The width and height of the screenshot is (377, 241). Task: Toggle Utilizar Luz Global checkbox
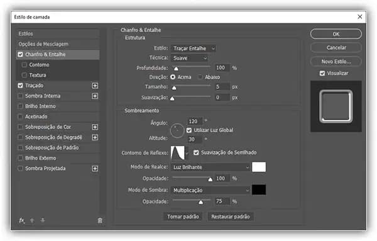189,130
